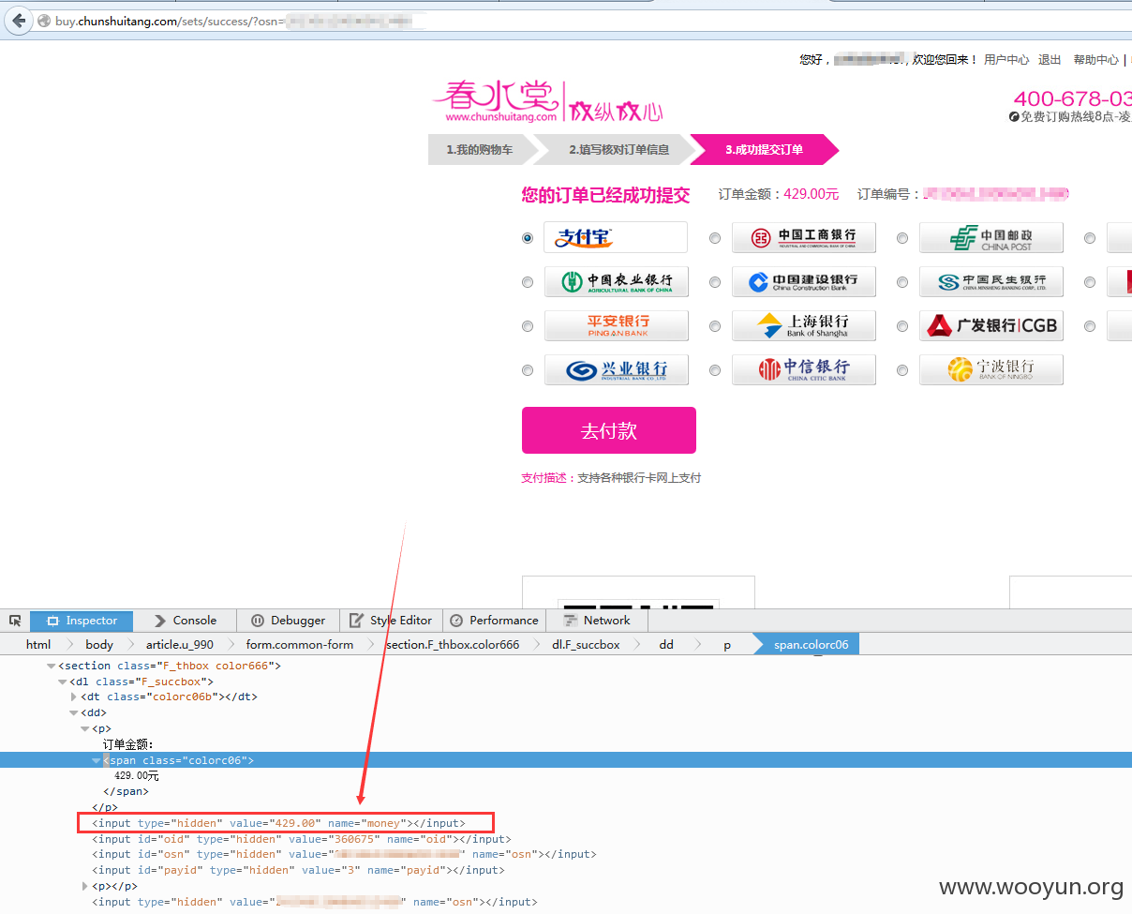Click the China Construction Bank logo
The height and width of the screenshot is (914, 1132).
click(x=803, y=281)
